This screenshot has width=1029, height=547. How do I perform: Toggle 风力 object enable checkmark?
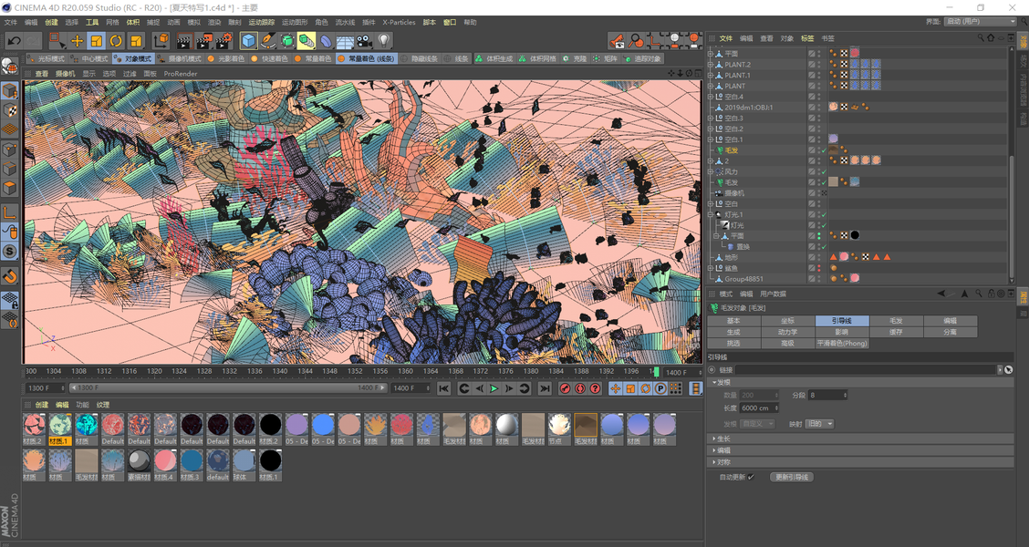(824, 171)
